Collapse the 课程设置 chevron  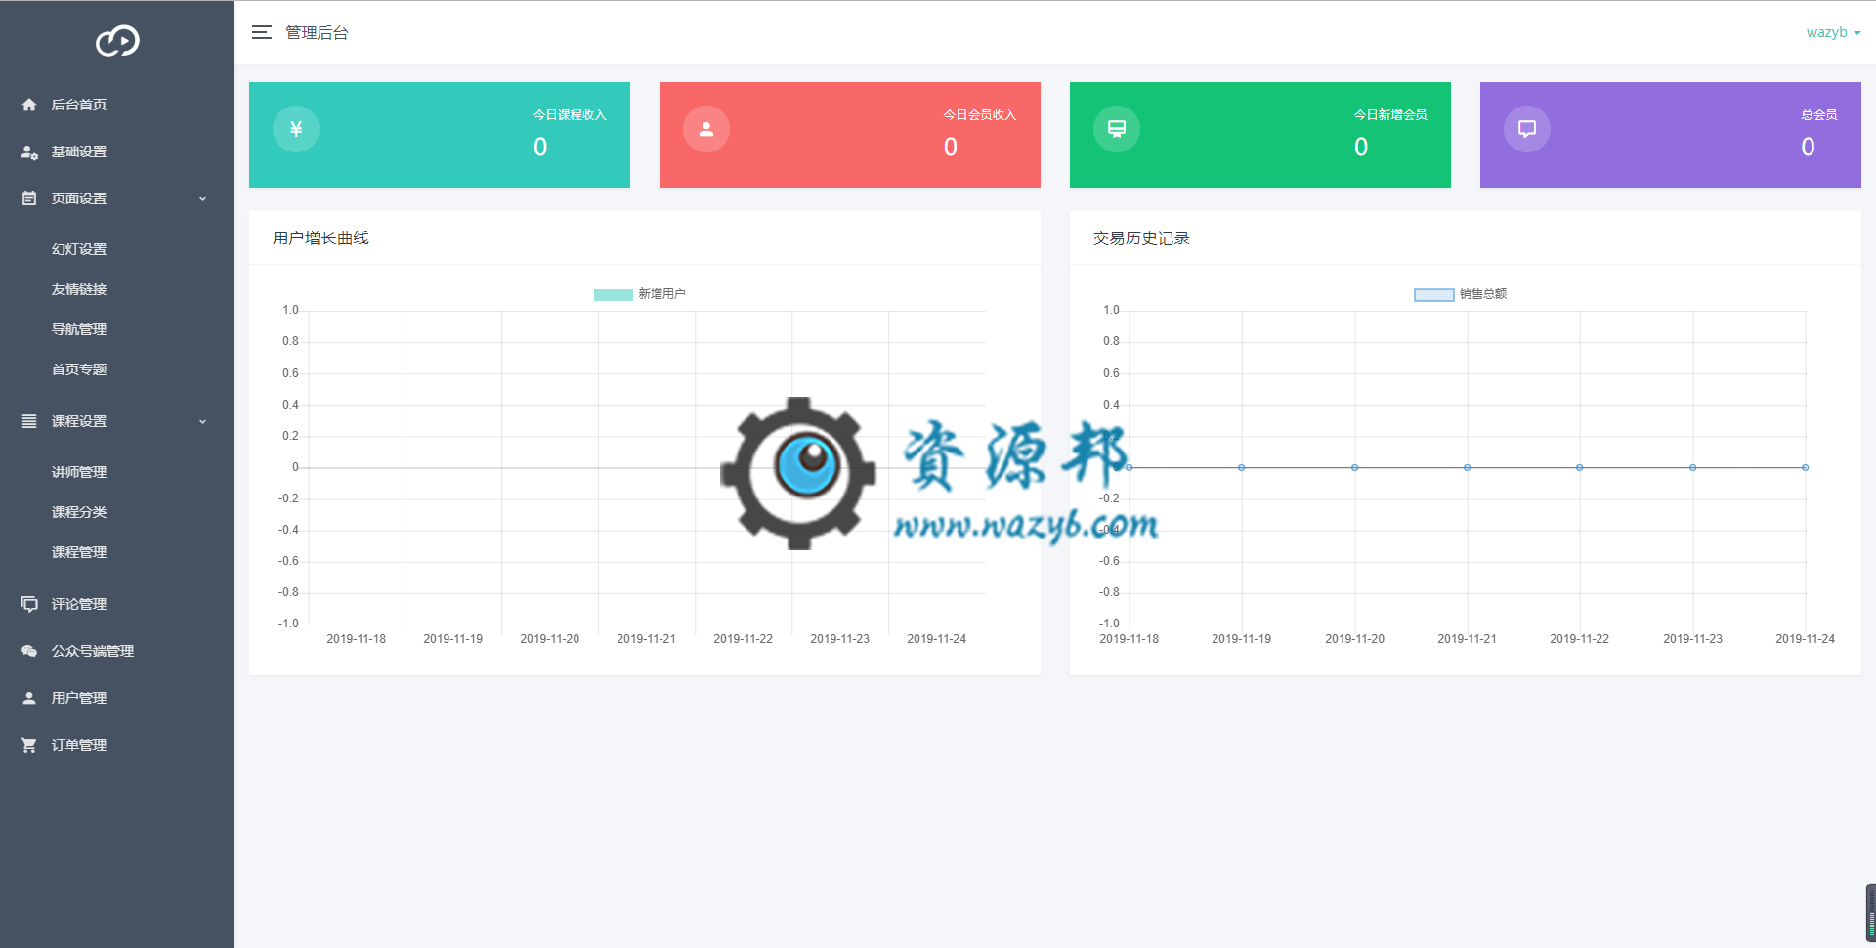pyautogui.click(x=203, y=421)
